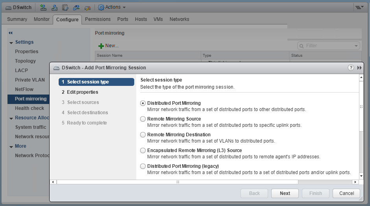Viewport: 370px width, 206px height.
Task: Open the Permissions tab
Action: [x=98, y=19]
